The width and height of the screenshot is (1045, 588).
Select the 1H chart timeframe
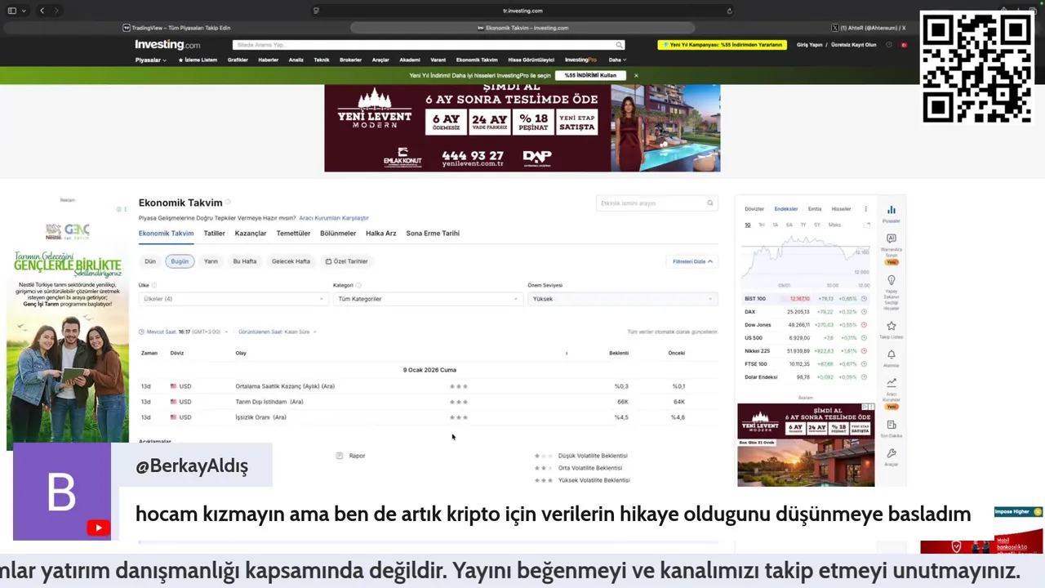click(x=762, y=225)
